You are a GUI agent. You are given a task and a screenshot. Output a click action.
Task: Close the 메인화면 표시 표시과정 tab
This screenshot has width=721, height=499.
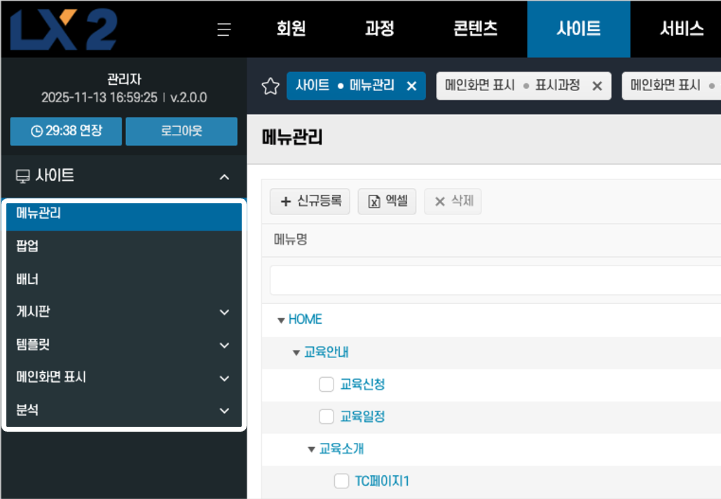coord(597,86)
